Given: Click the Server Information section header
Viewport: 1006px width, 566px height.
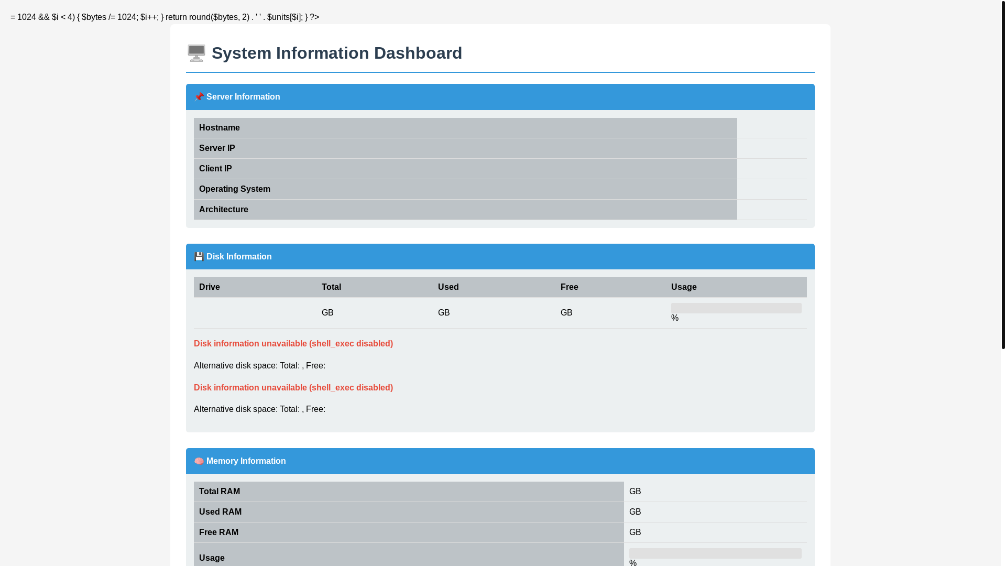Looking at the screenshot, I should pyautogui.click(x=500, y=97).
